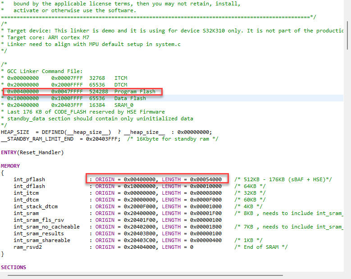Click the SECTIONS keyword
This screenshot has width=351, height=279.
click(x=14, y=267)
